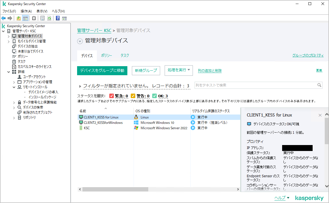Click the Kaspersky k logo in tree root
The width and height of the screenshot is (329, 203).
coord(3,26)
